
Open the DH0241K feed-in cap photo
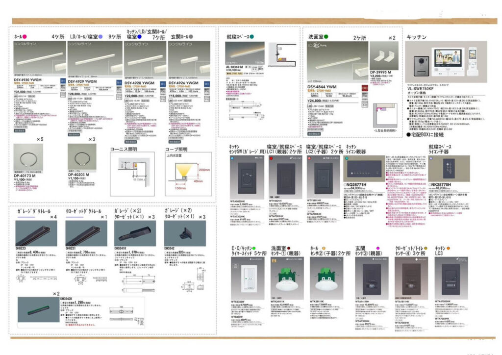click(135, 233)
